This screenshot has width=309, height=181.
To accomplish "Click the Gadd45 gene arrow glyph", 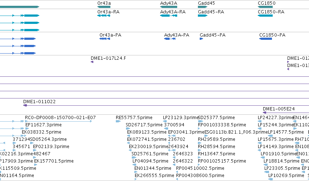I will coord(203,7).
